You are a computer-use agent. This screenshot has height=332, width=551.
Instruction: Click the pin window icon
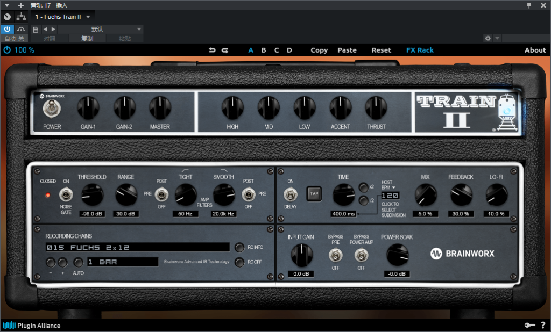[x=529, y=5]
